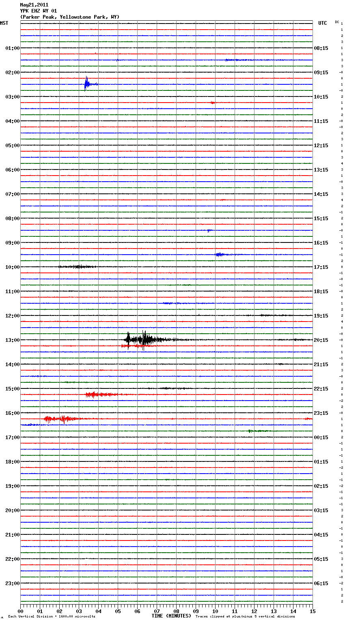
Task: Click the 20:15 UTC time label
Action: click(321, 340)
